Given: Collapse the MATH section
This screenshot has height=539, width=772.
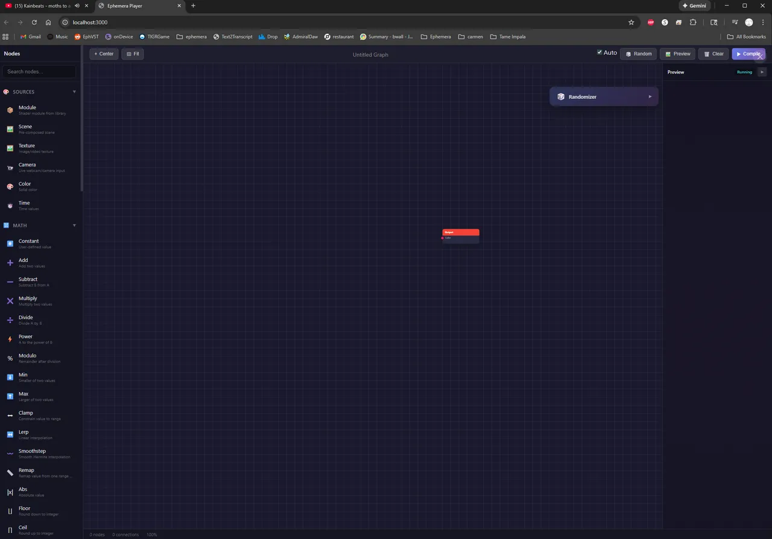Looking at the screenshot, I should pos(74,225).
